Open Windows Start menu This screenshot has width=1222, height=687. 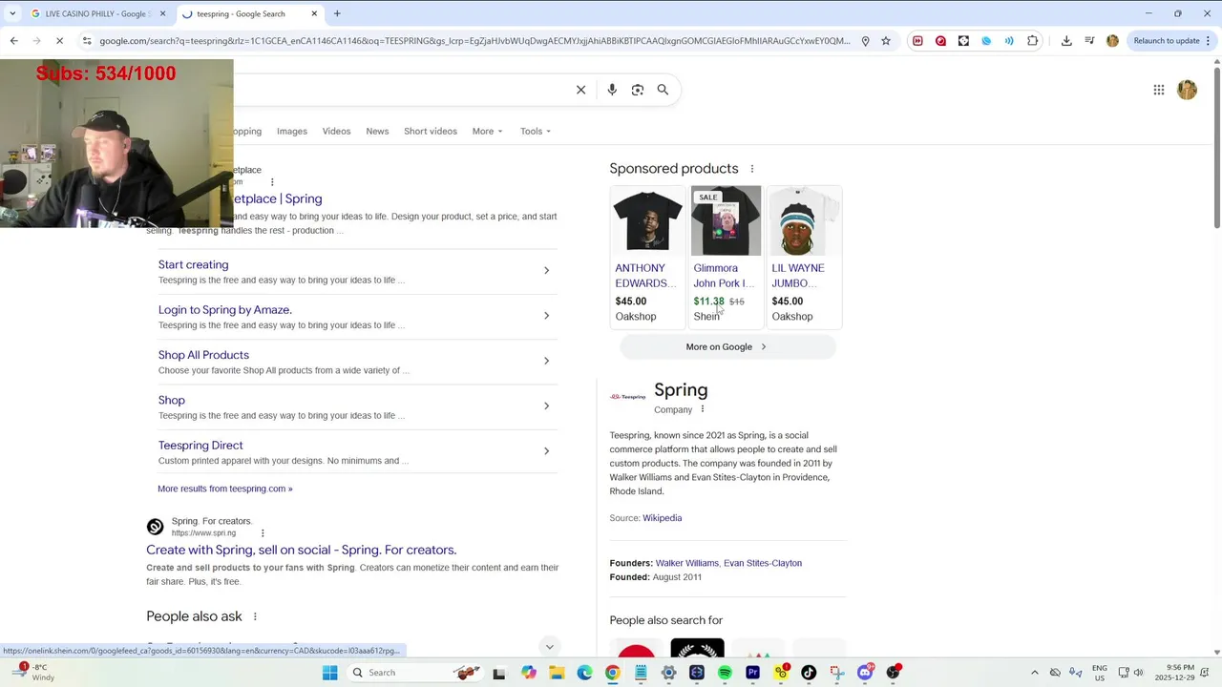click(330, 673)
